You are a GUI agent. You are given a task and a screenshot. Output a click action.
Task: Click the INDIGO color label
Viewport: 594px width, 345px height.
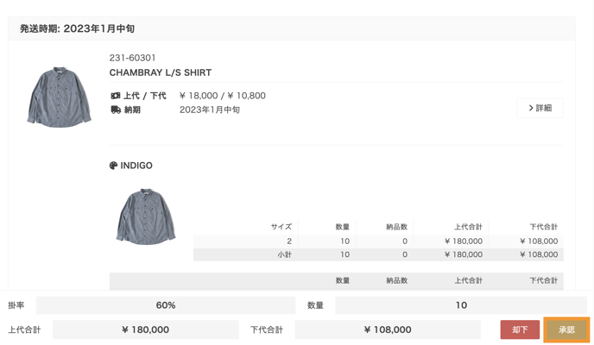tap(136, 166)
